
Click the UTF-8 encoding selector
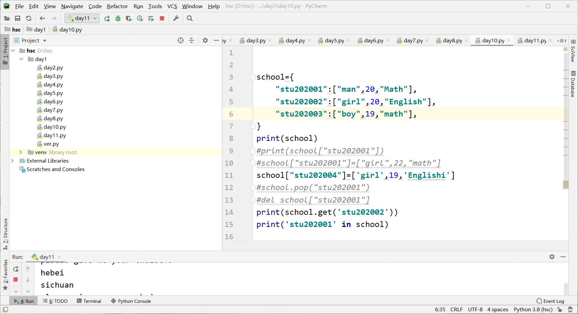(x=475, y=309)
